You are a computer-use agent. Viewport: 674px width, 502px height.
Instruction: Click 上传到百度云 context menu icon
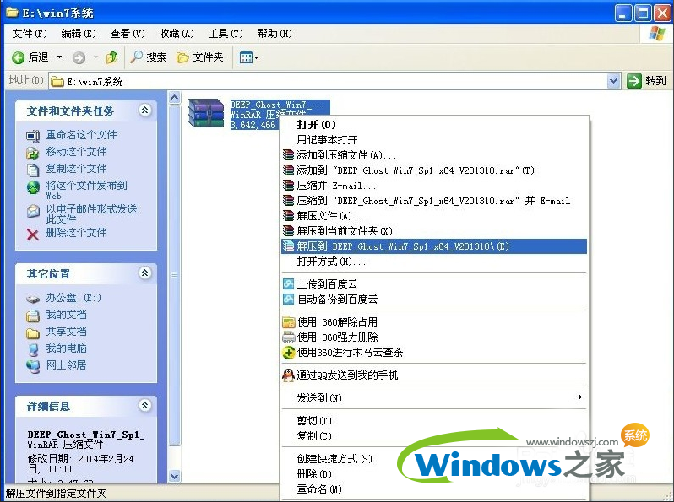(x=288, y=284)
